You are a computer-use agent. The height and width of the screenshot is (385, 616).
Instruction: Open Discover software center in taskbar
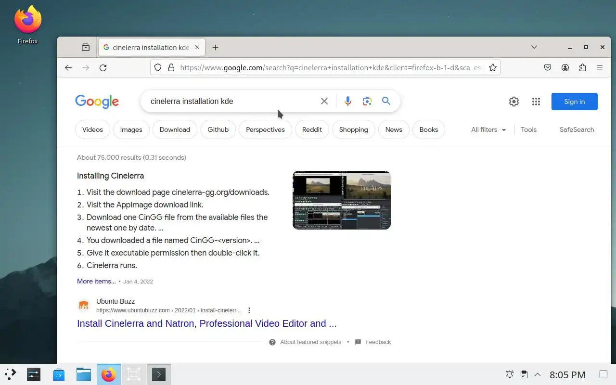point(59,374)
